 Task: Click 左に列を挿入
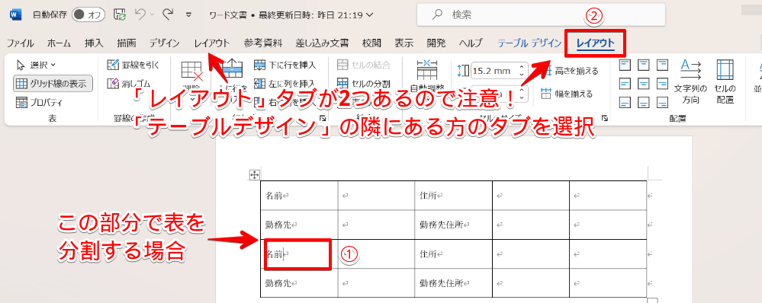click(x=285, y=84)
